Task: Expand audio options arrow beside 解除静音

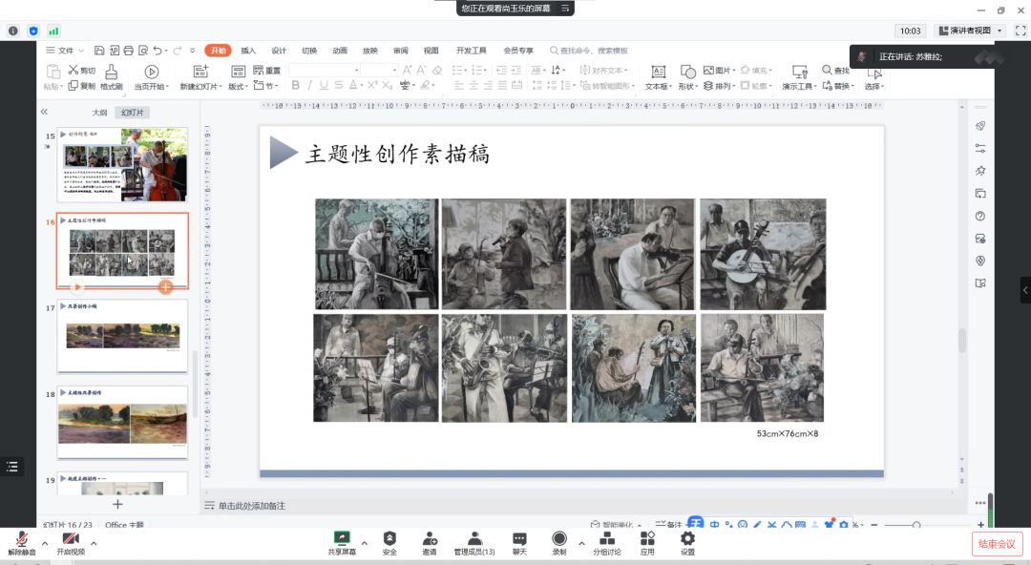Action: point(43,542)
